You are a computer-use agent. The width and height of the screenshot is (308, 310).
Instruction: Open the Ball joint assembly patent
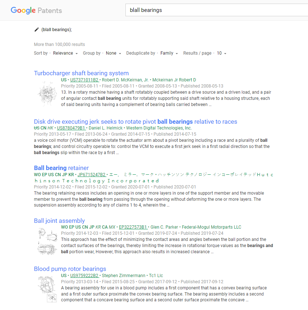pyautogui.click(x=59, y=220)
